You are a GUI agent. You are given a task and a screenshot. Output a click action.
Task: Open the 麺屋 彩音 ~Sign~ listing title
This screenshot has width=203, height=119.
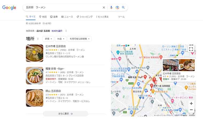[55, 69]
